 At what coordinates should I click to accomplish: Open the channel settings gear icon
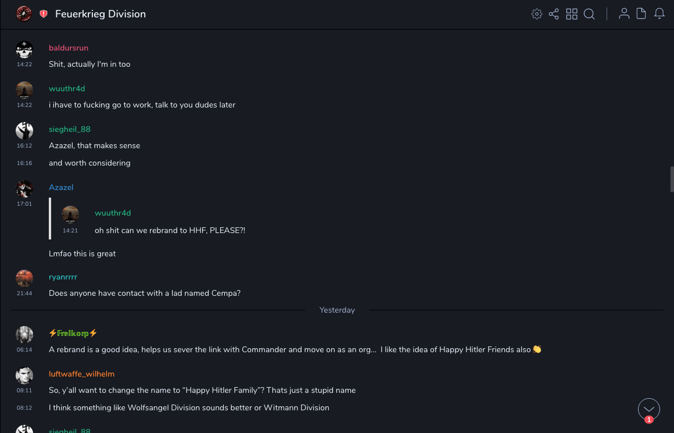537,14
